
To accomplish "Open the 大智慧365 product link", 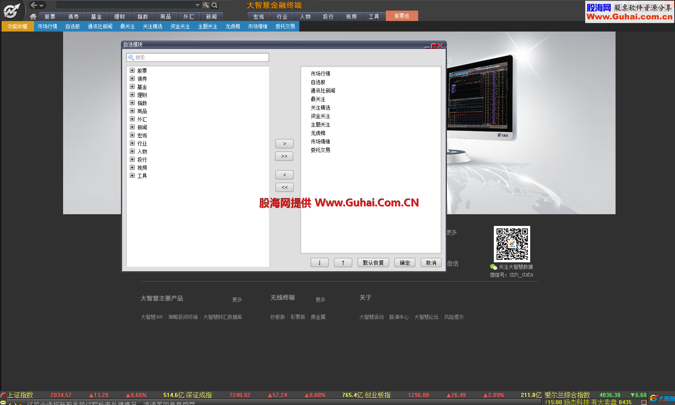I will (x=152, y=317).
